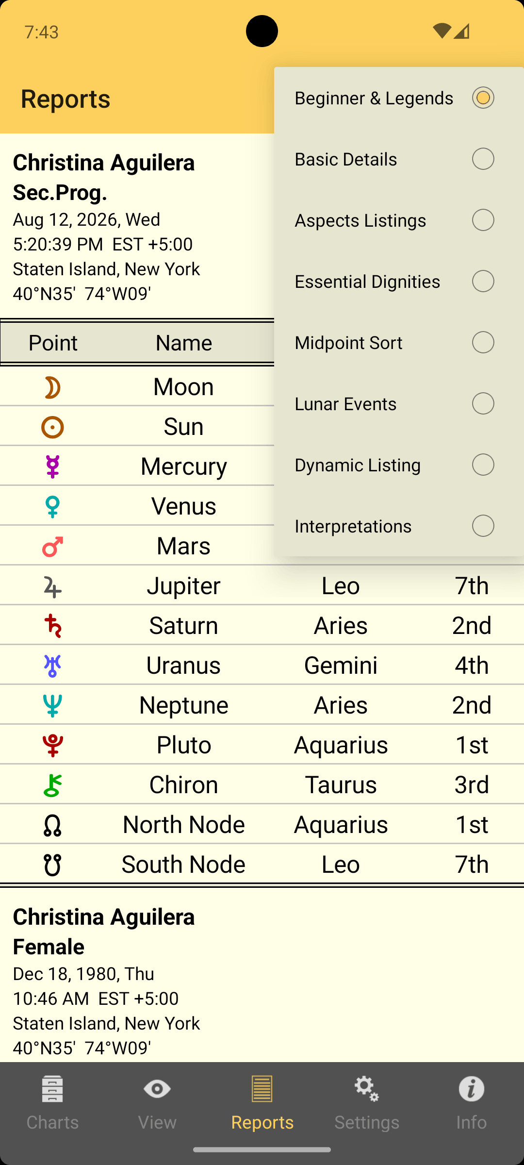Tap the Mercury symbol glyph
The width and height of the screenshot is (524, 1165).
(52, 467)
